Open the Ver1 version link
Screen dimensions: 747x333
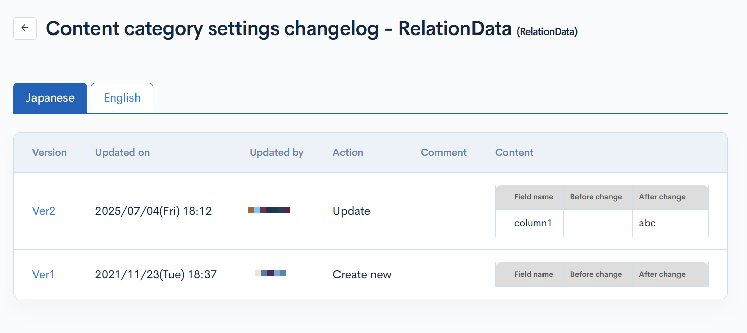[43, 275]
